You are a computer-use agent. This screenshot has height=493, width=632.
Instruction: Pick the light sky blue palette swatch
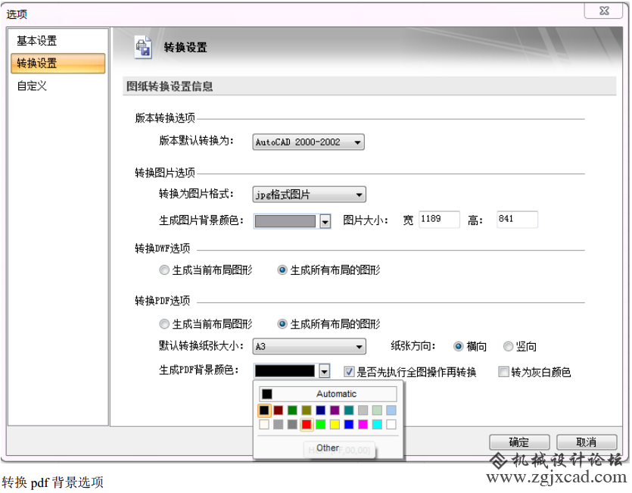391,410
